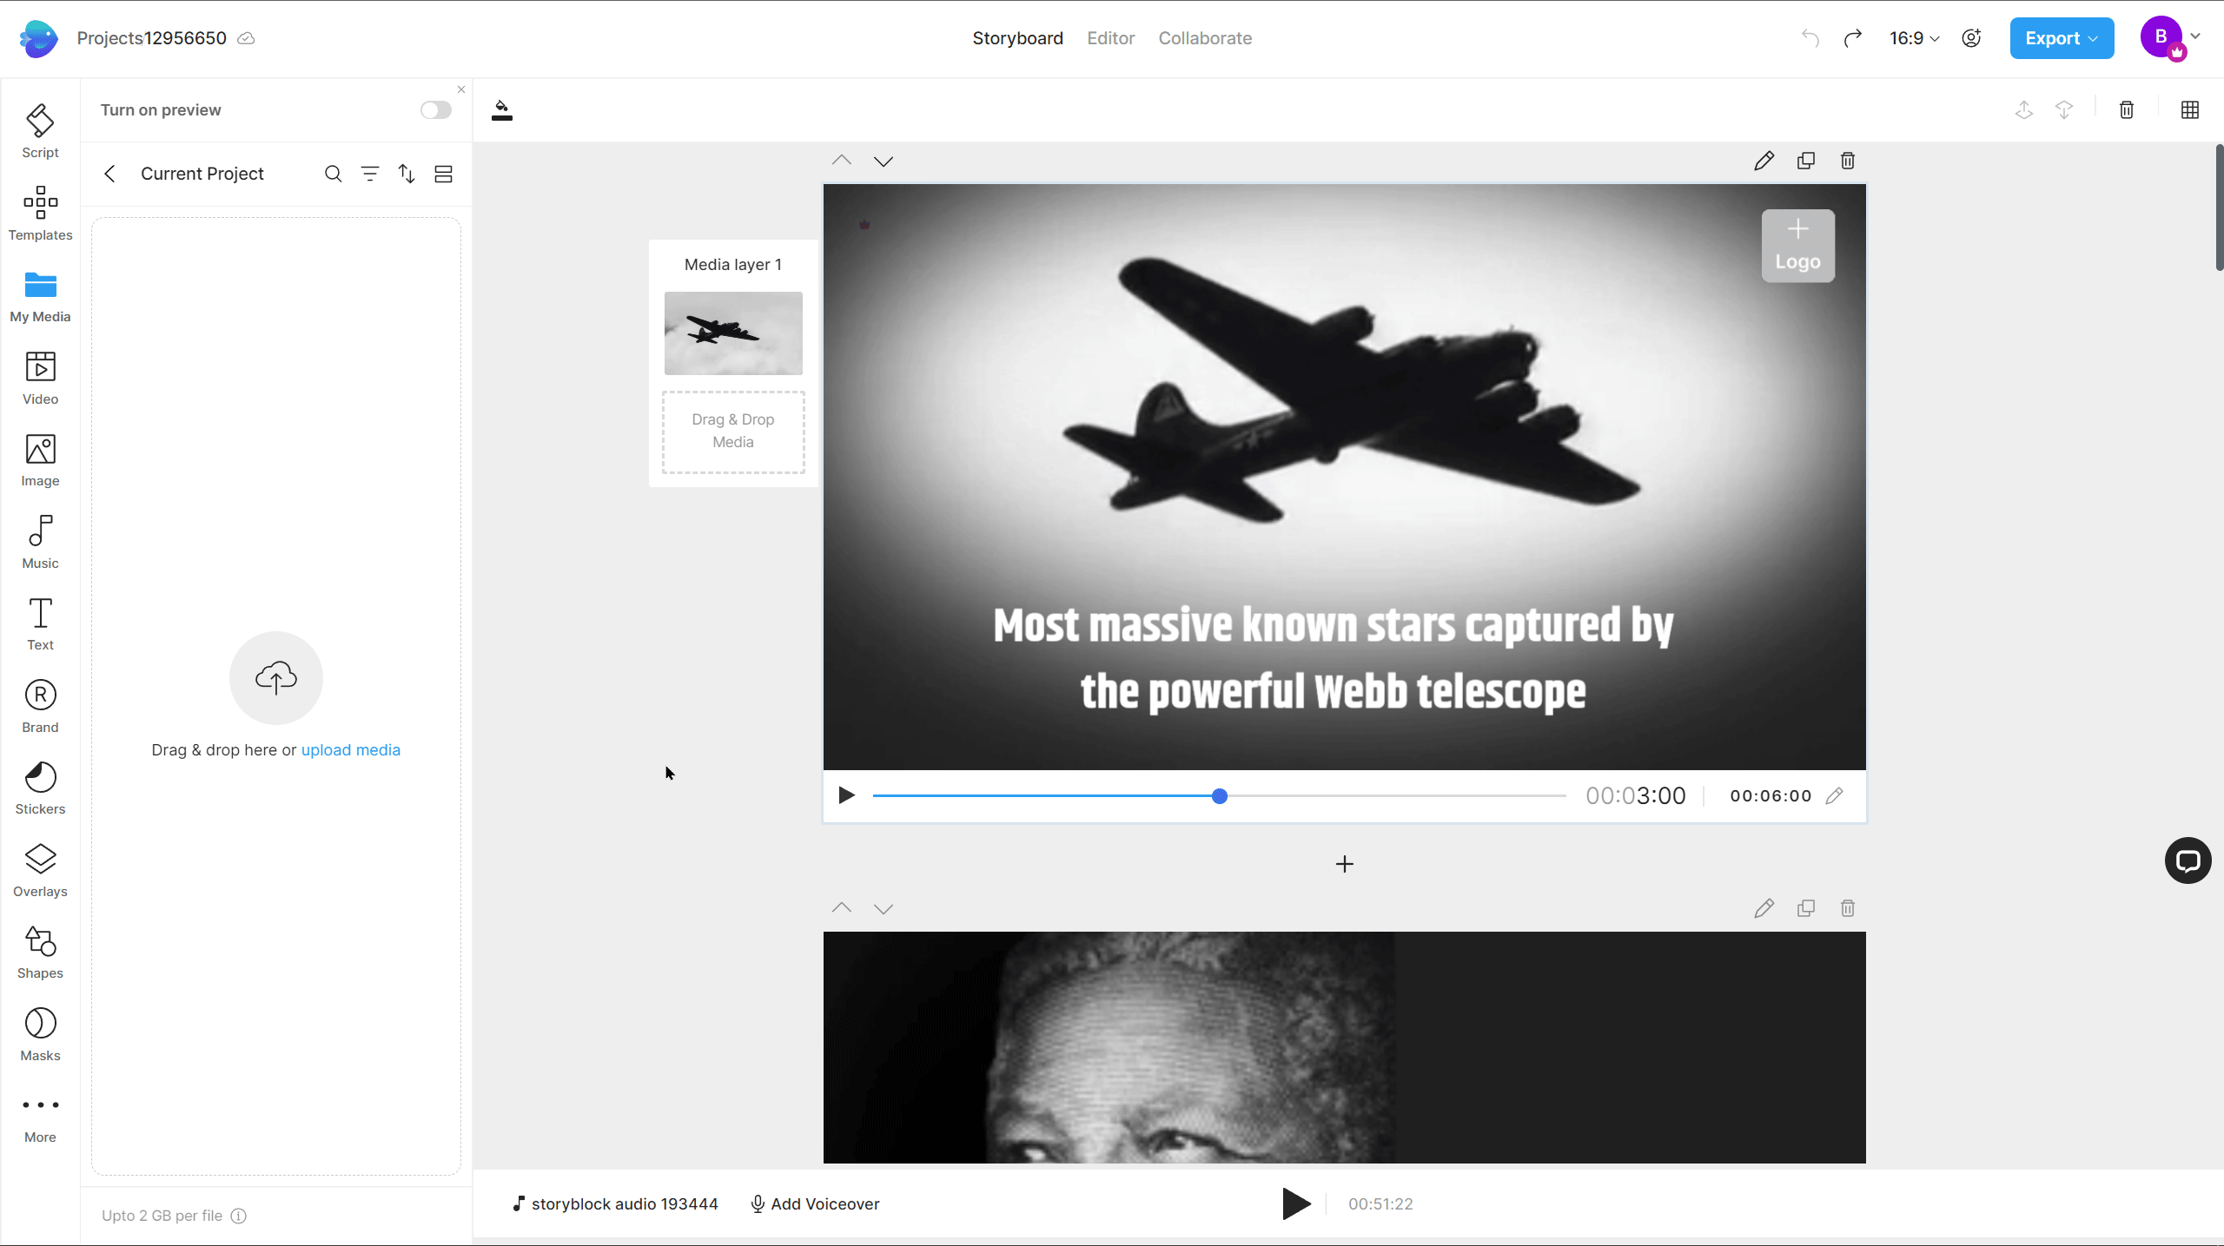Open the Overlays panel
The height and width of the screenshot is (1246, 2224).
pos(40,871)
